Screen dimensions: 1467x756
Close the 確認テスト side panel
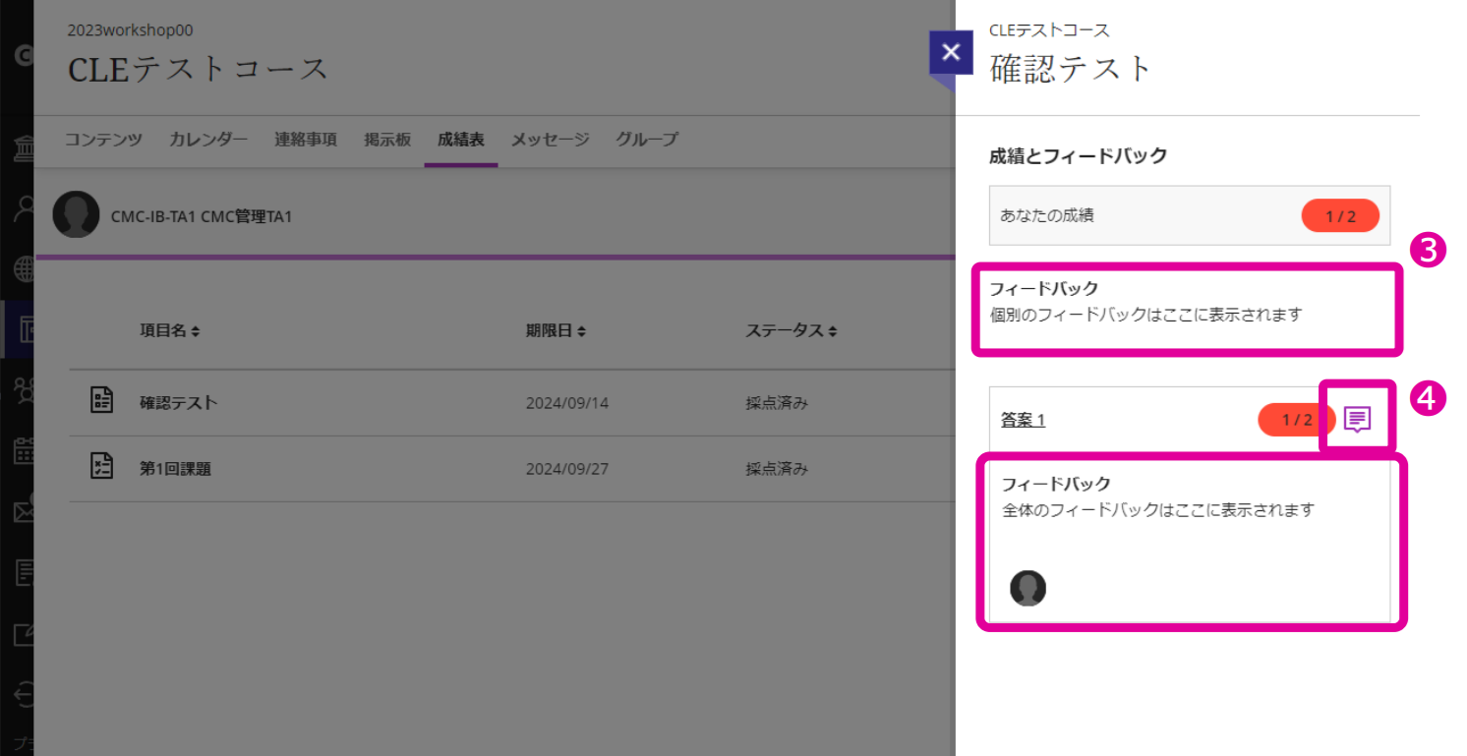coord(950,53)
